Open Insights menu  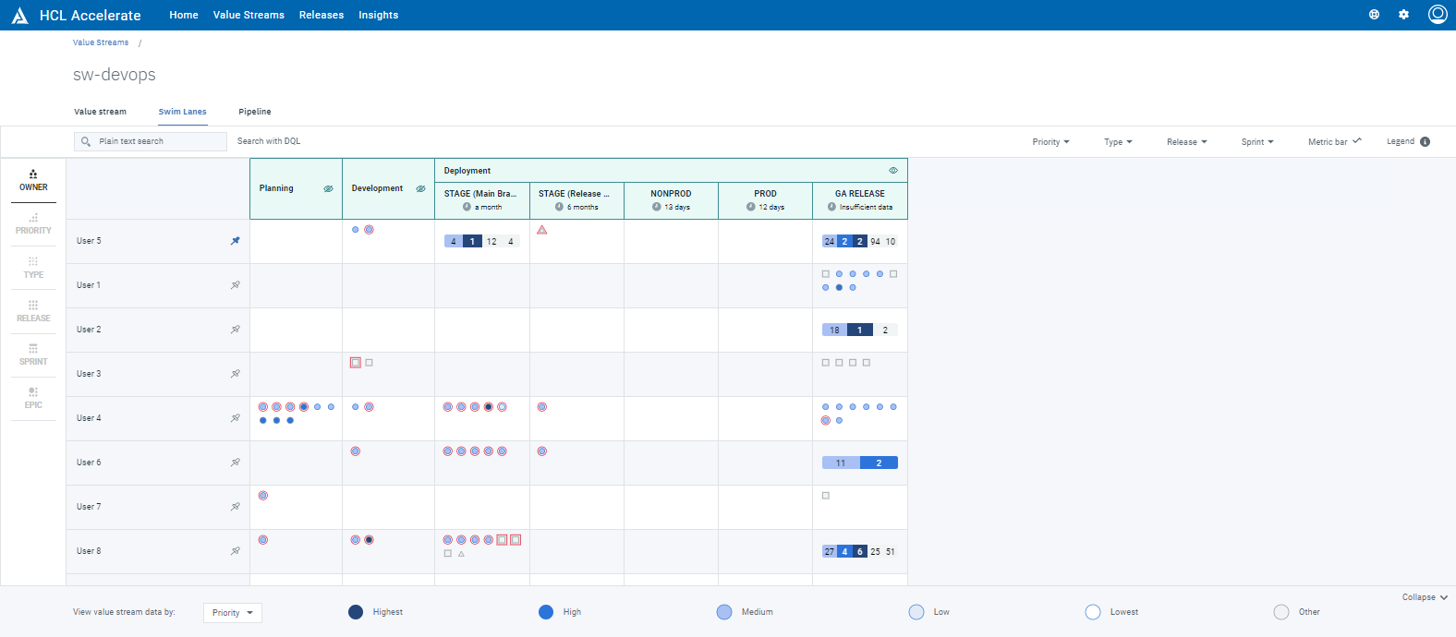[x=379, y=15]
